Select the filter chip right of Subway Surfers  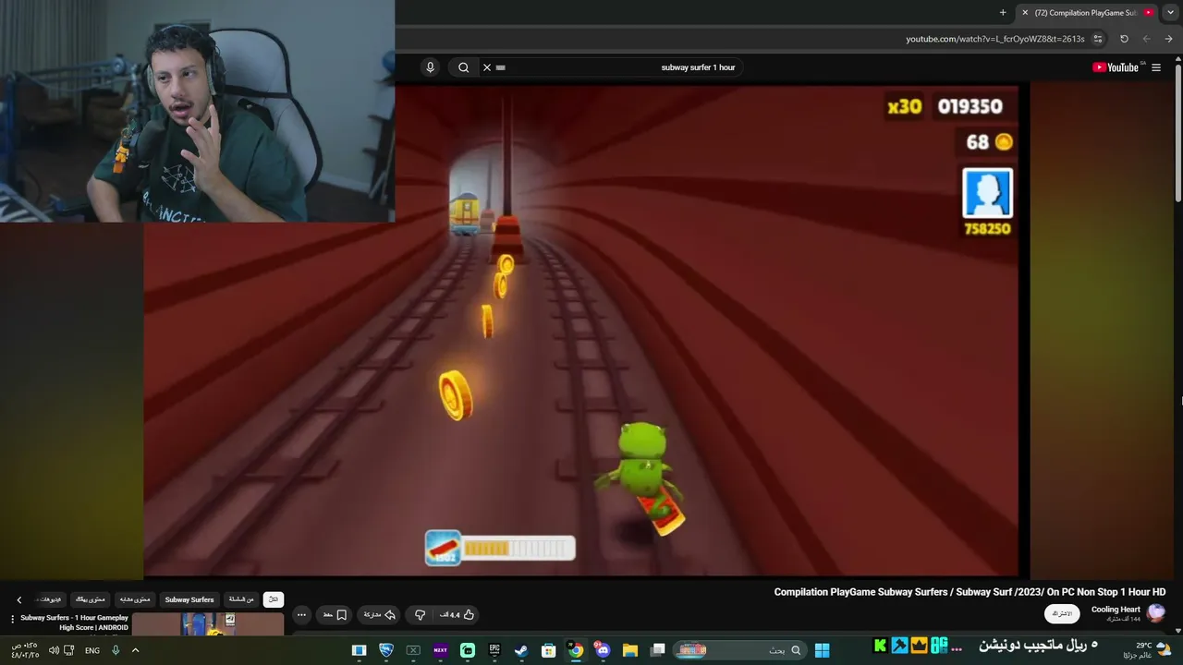coord(241,599)
